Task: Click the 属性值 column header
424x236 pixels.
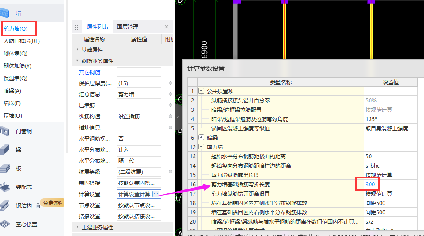Action: point(139,39)
